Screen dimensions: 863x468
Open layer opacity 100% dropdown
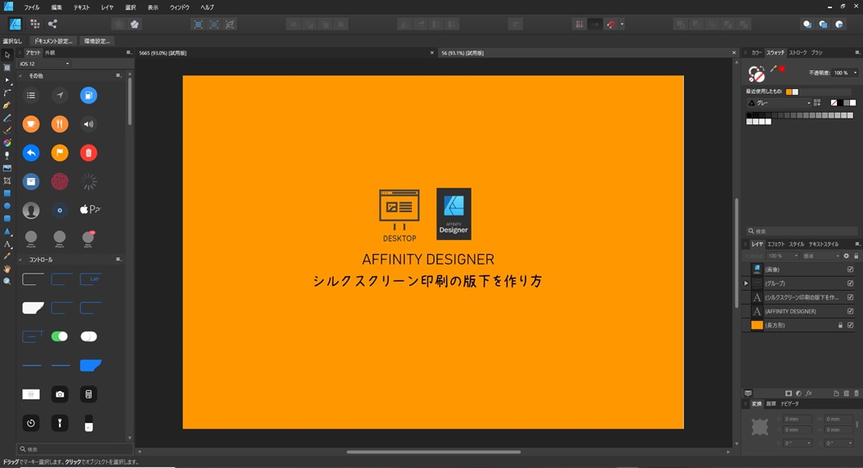point(783,256)
